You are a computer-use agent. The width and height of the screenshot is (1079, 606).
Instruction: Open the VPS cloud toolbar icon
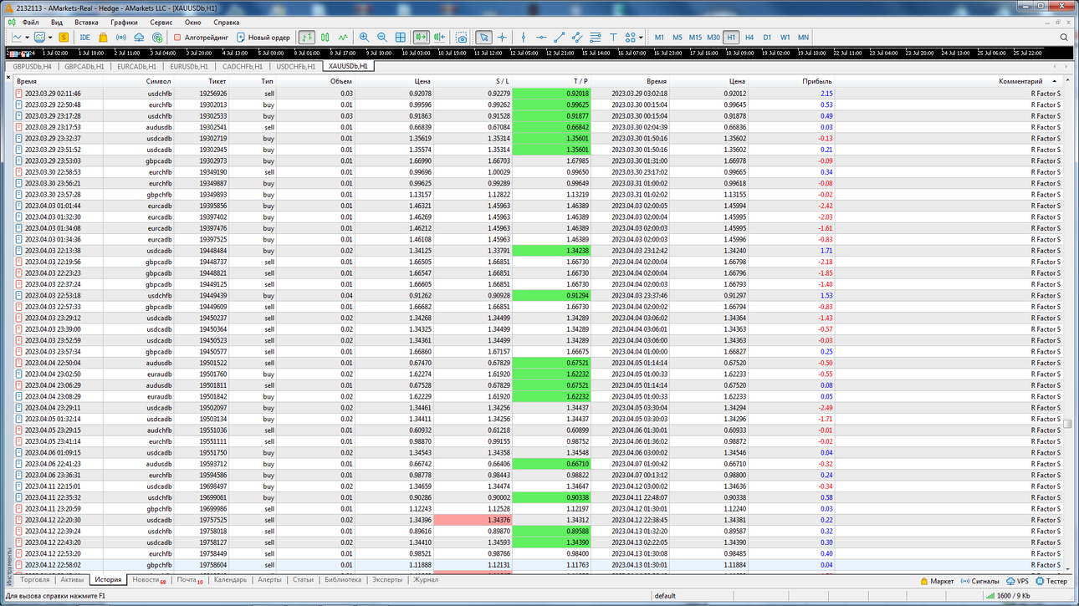click(139, 38)
